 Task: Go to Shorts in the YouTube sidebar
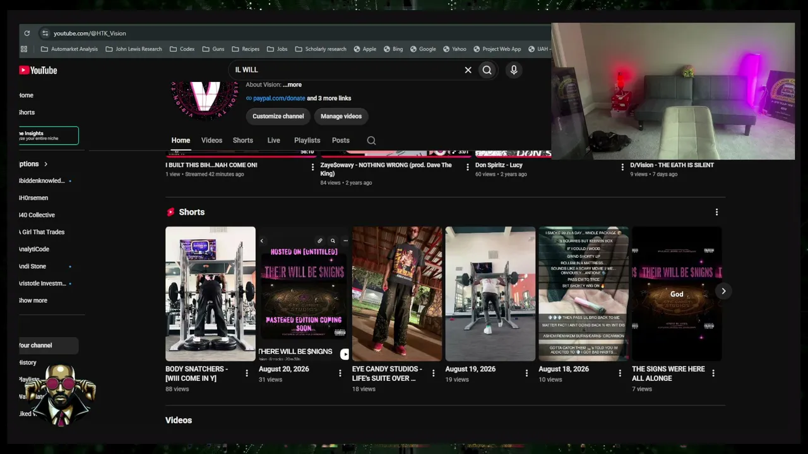tap(27, 112)
